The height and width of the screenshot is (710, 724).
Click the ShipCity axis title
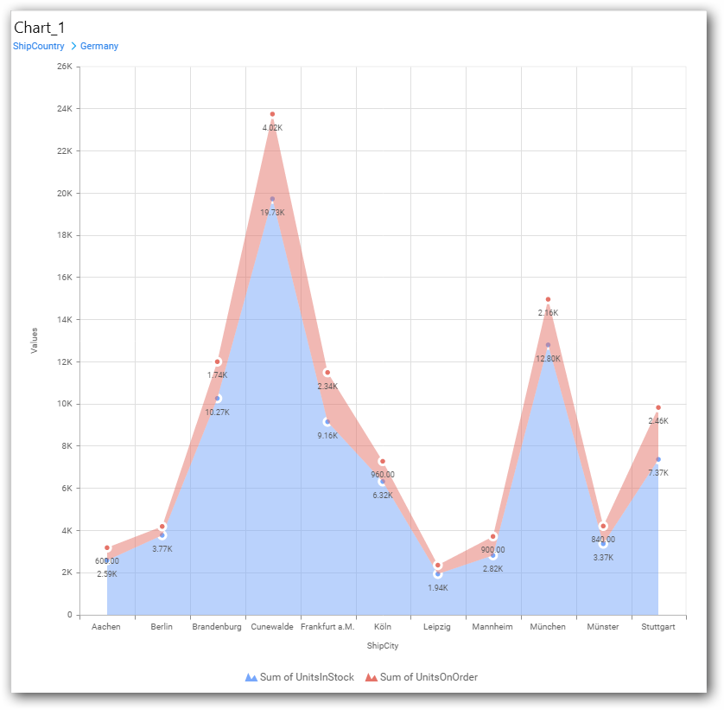tap(382, 646)
